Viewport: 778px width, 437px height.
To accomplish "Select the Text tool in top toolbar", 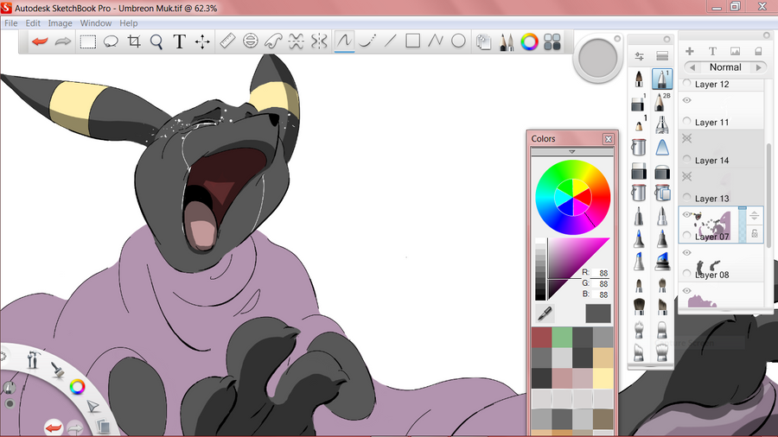I will (179, 41).
